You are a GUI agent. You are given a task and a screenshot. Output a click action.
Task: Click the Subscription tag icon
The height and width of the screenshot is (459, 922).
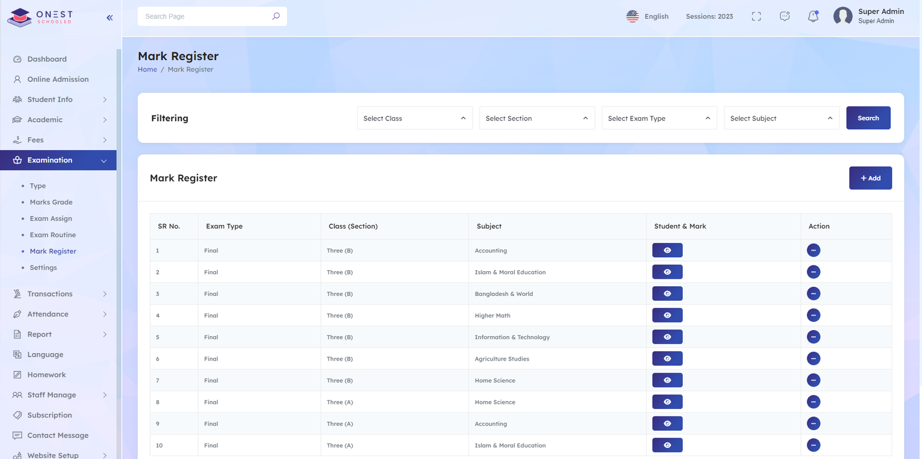pos(17,415)
